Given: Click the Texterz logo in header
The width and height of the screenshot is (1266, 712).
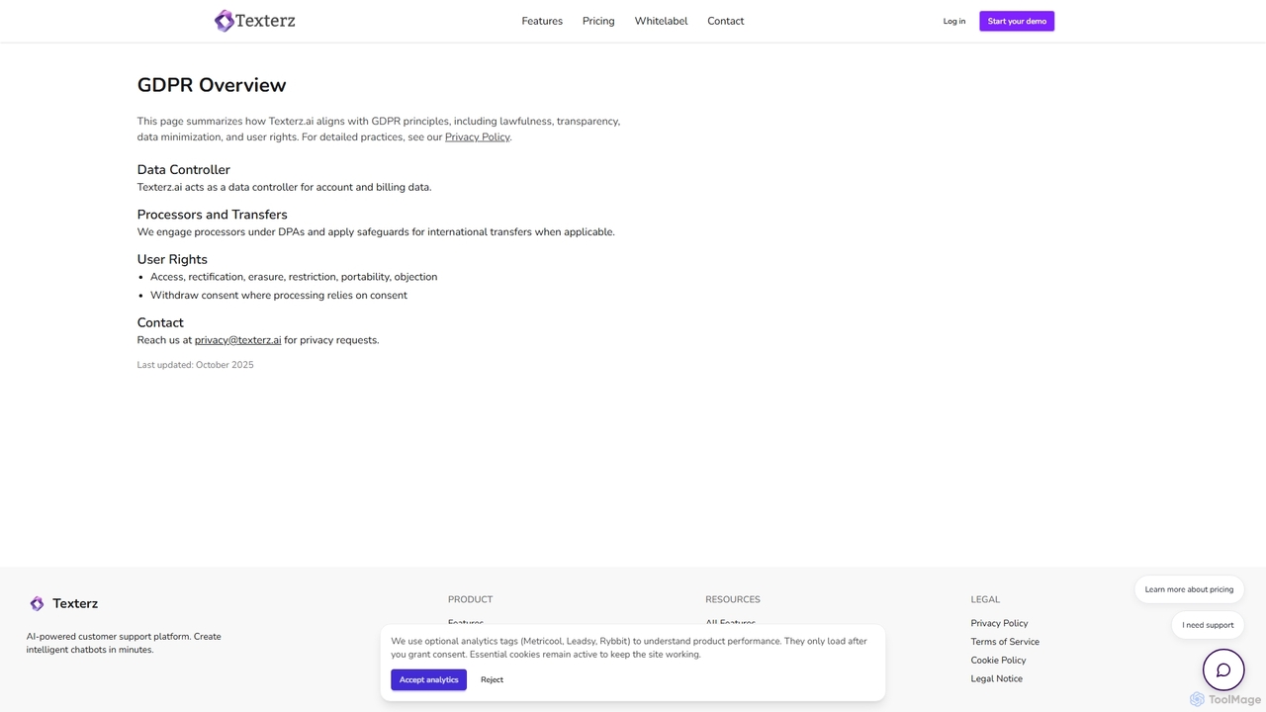Looking at the screenshot, I should [x=254, y=21].
